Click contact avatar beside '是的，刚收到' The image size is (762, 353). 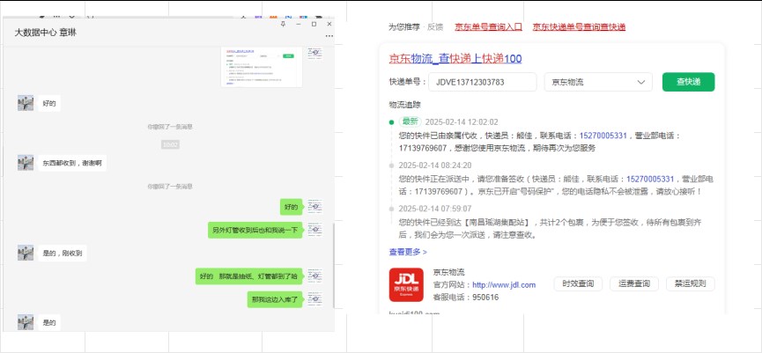[x=26, y=253]
